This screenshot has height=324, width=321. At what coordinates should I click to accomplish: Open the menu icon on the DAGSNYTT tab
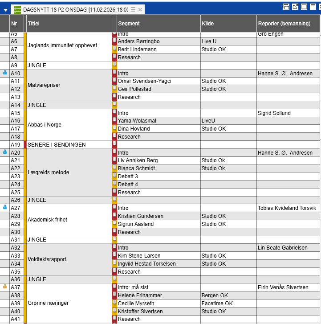133,9
